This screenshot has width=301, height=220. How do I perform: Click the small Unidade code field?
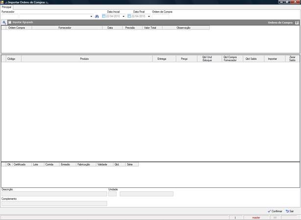click(x=112, y=194)
